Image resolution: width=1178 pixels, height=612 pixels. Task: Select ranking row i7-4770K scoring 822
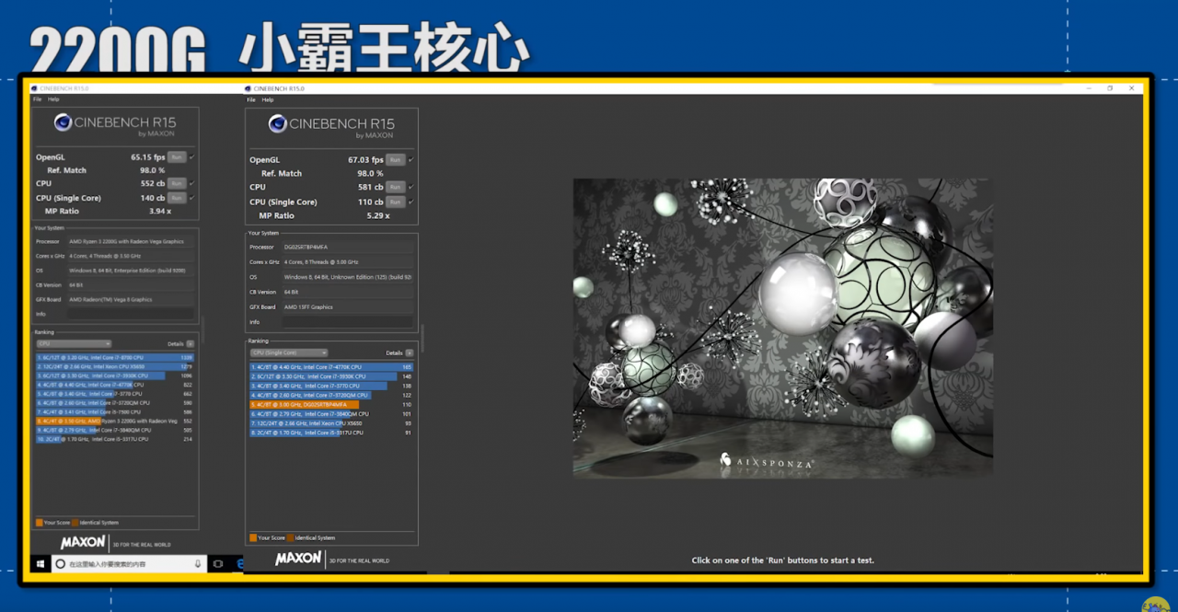(x=115, y=385)
